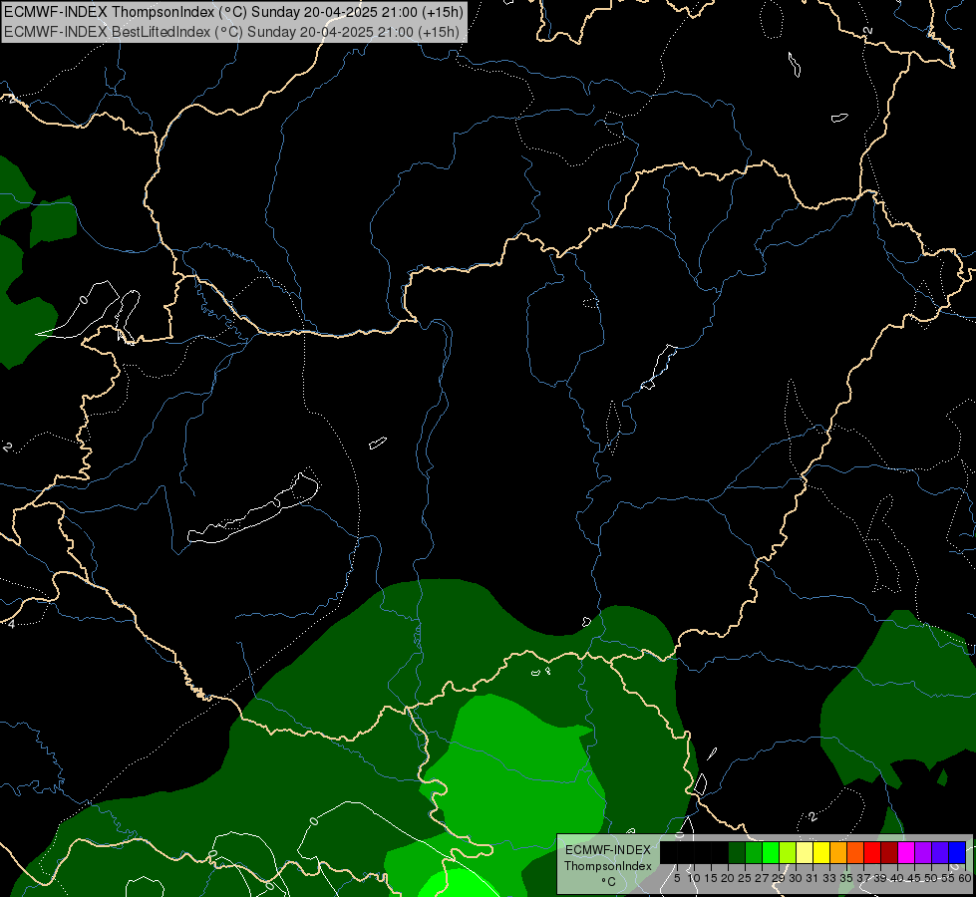The image size is (976, 897).
Task: Select the pale yellow 30-31 legend swatch
Action: coord(805,852)
